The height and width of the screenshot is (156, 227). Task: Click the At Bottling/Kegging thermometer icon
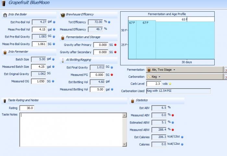[x=63, y=60]
